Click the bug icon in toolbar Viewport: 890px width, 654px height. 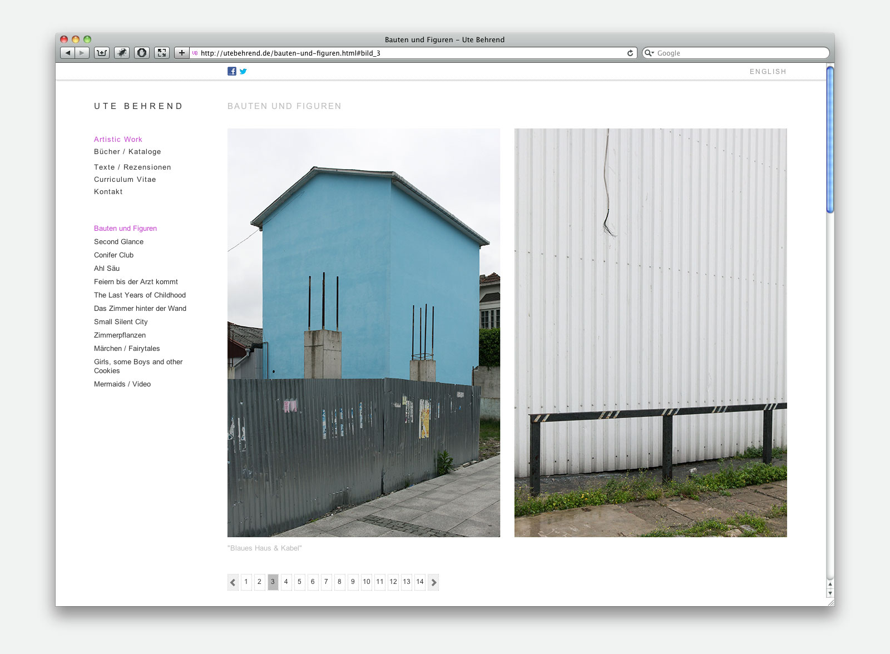click(122, 53)
